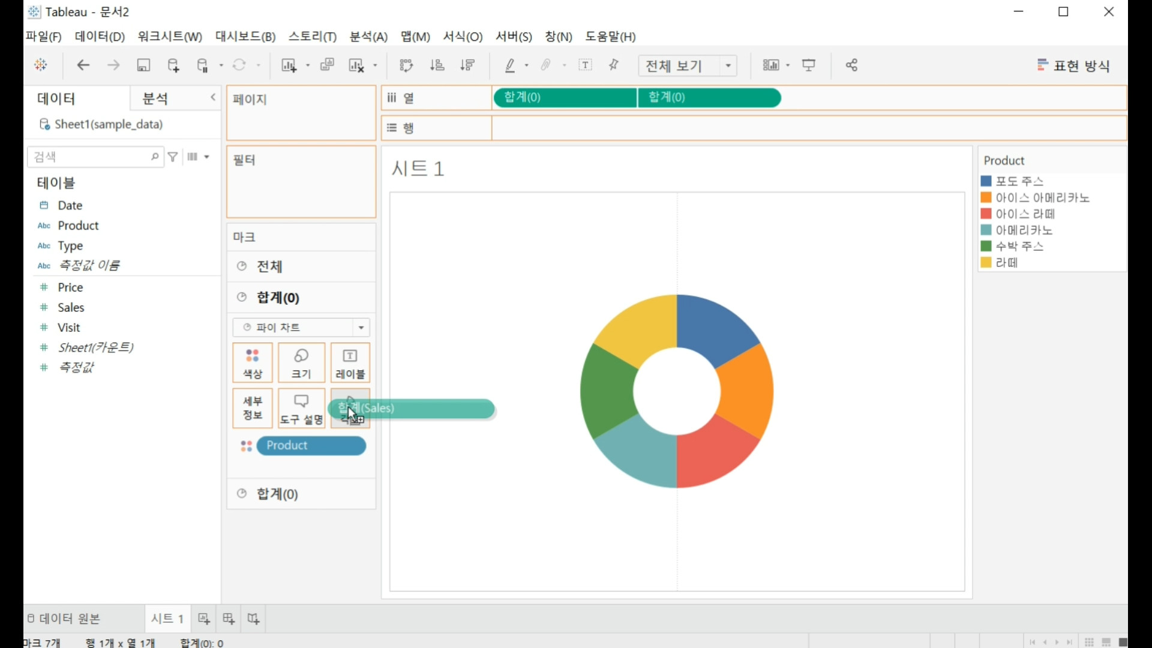The height and width of the screenshot is (648, 1152).
Task: Expand the bottom 합계(0) marks section
Action: 277,494
